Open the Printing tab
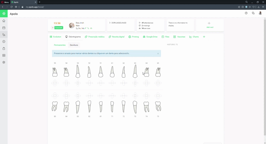Viewport: 266px width, 144px height. tap(133, 37)
